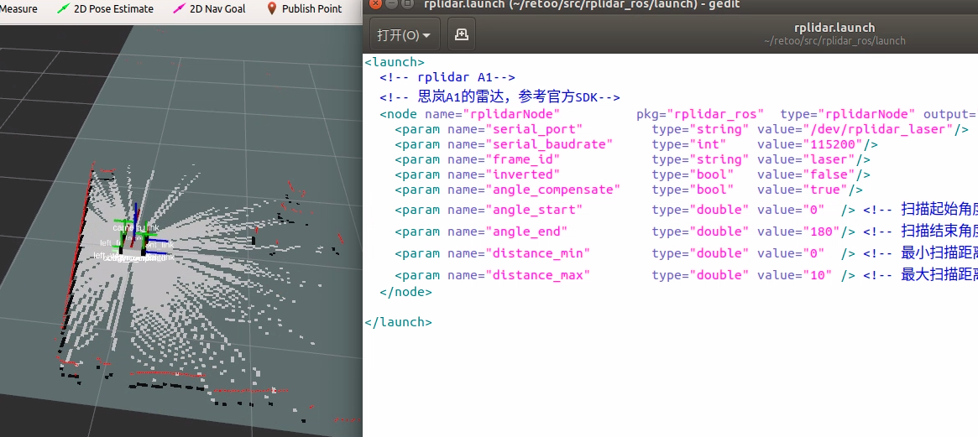Image resolution: width=978 pixels, height=437 pixels.
Task: Choose the Publish Point pin tool
Action: pyautogui.click(x=304, y=9)
